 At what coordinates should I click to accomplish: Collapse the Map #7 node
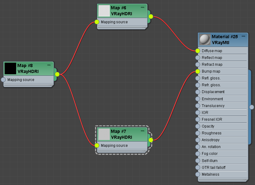pos(142,131)
